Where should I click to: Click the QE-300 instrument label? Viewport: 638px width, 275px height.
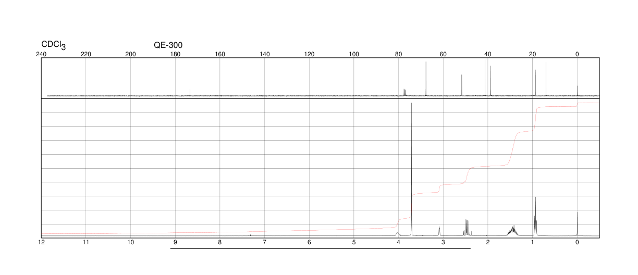click(168, 45)
